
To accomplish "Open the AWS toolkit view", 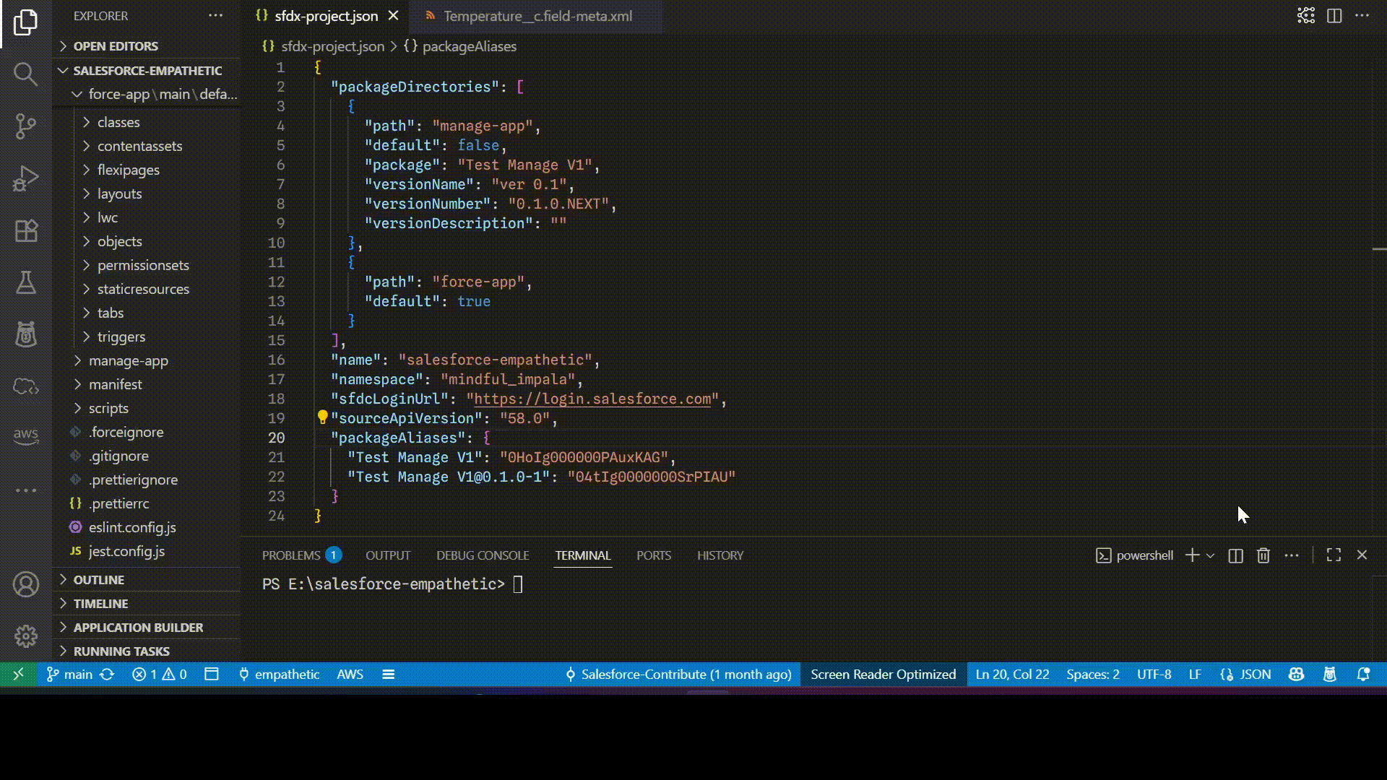I will 25,435.
